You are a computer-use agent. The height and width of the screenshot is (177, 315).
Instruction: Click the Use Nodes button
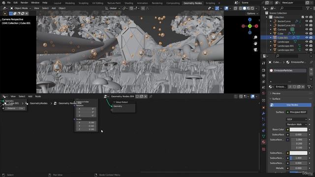[290, 105]
